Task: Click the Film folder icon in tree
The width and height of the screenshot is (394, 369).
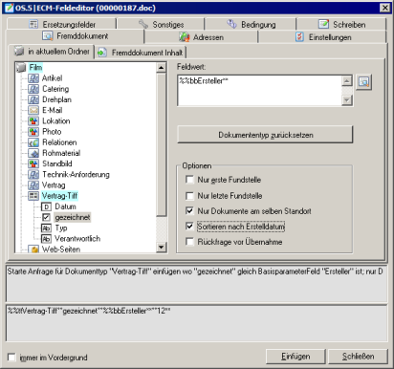Action: 21,68
